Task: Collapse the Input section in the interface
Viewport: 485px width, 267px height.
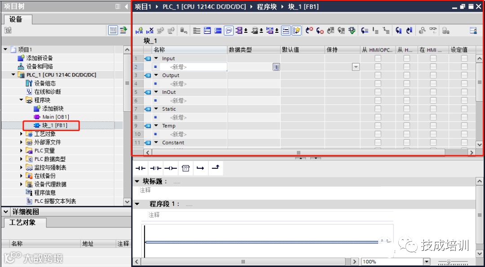Action: 156,58
